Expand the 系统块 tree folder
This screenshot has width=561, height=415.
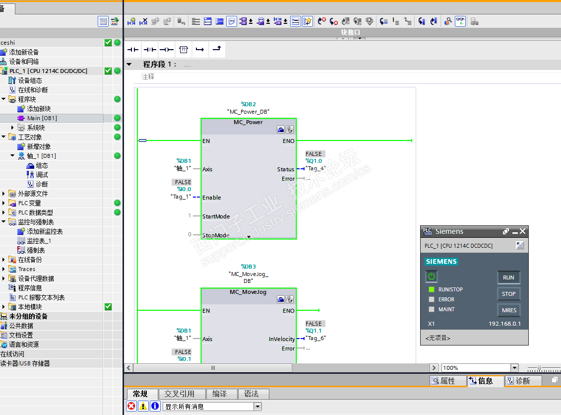click(12, 128)
